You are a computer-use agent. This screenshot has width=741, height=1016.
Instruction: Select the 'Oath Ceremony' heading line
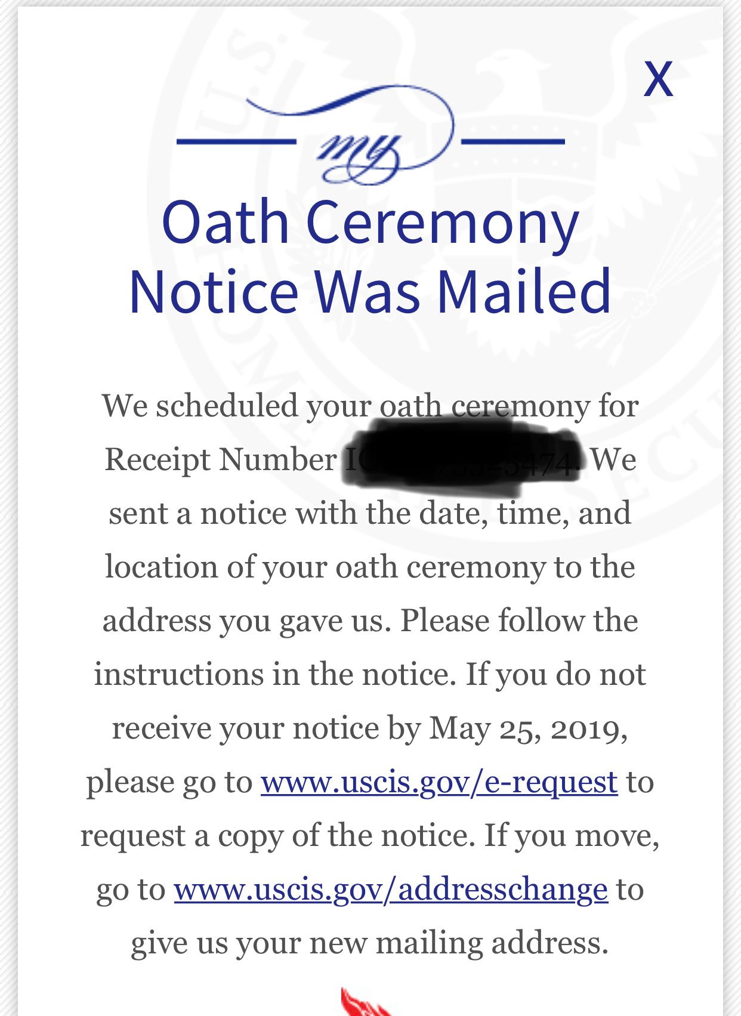[x=370, y=223]
